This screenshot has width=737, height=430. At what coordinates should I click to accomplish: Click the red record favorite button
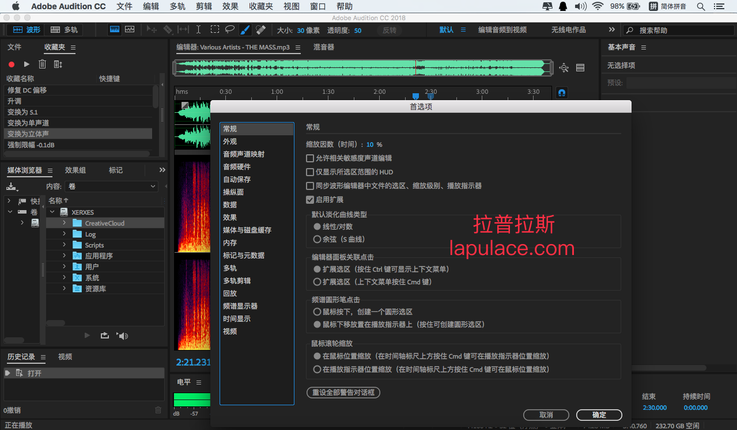12,64
